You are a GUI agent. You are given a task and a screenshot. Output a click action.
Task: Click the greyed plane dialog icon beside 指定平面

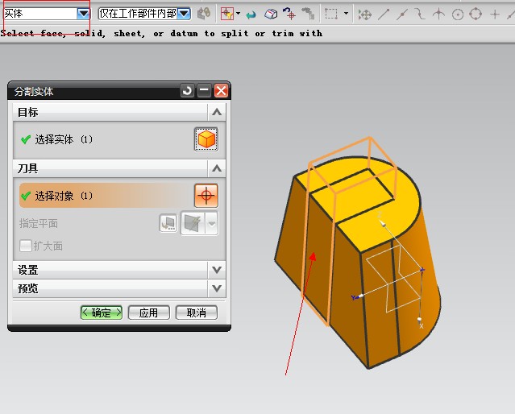tap(168, 223)
